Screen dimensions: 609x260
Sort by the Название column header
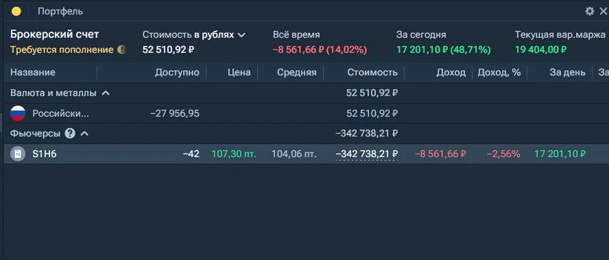click(x=33, y=72)
